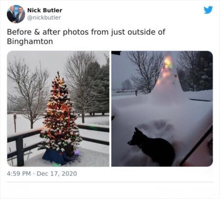Viewport: 220px width, 199px height.
Task: Open the after photo with dog in snow
Action: 162,109
